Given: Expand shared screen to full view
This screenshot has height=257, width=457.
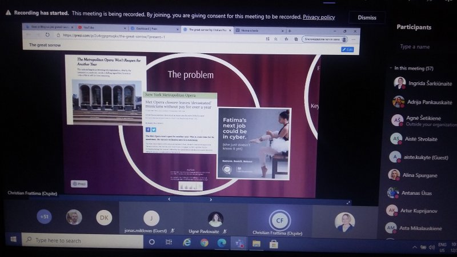Looking at the screenshot, I should pyautogui.click(x=348, y=203).
